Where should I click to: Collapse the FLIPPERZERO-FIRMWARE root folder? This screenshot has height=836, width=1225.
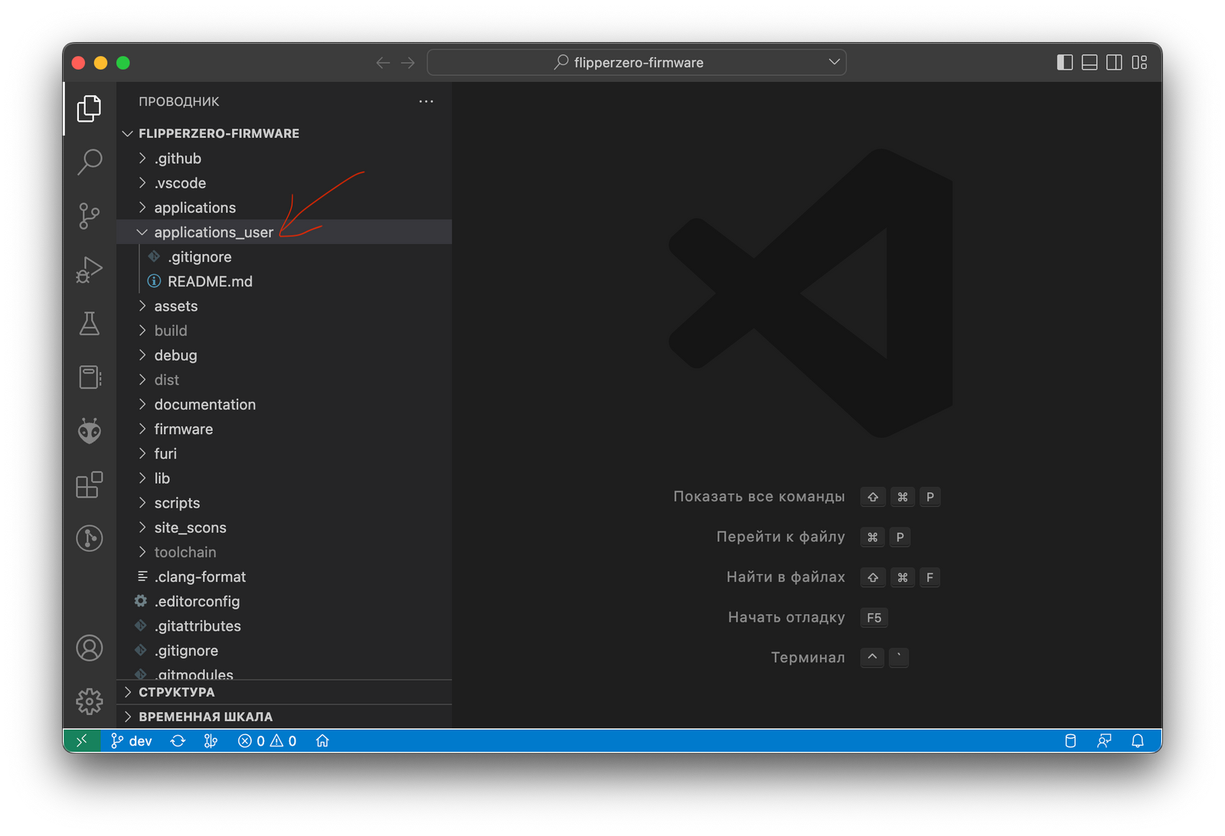284,133
